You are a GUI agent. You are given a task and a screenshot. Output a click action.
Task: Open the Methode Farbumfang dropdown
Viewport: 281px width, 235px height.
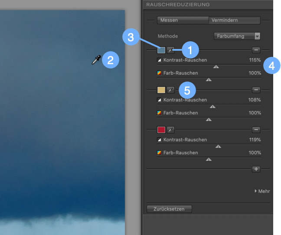coord(237,36)
